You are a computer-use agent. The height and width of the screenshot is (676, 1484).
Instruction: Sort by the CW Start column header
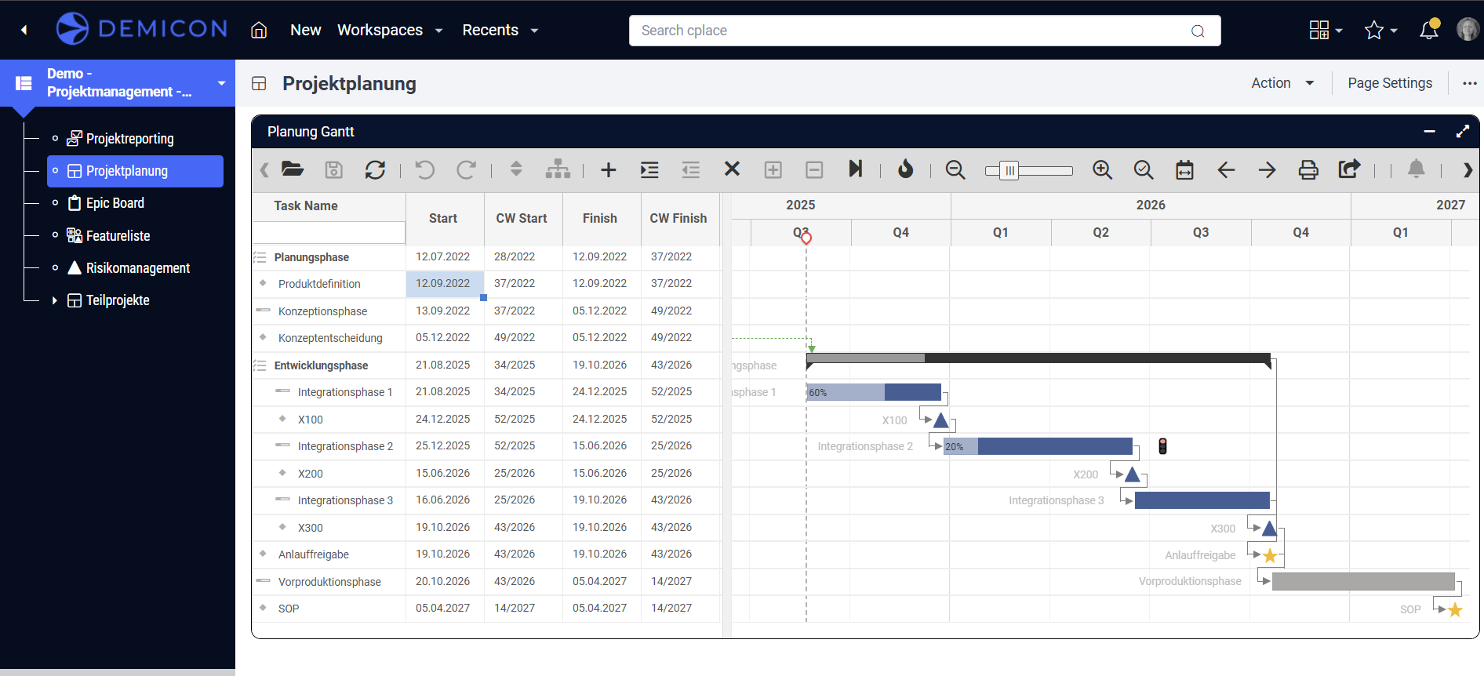(522, 219)
